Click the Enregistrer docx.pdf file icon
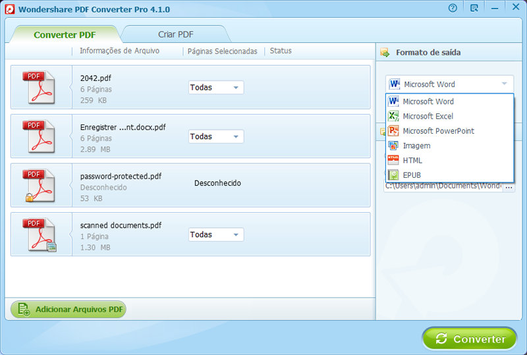This screenshot has height=355, width=527. (x=41, y=136)
